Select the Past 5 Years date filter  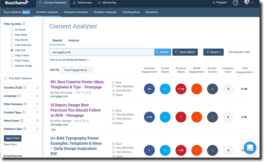click(12, 61)
